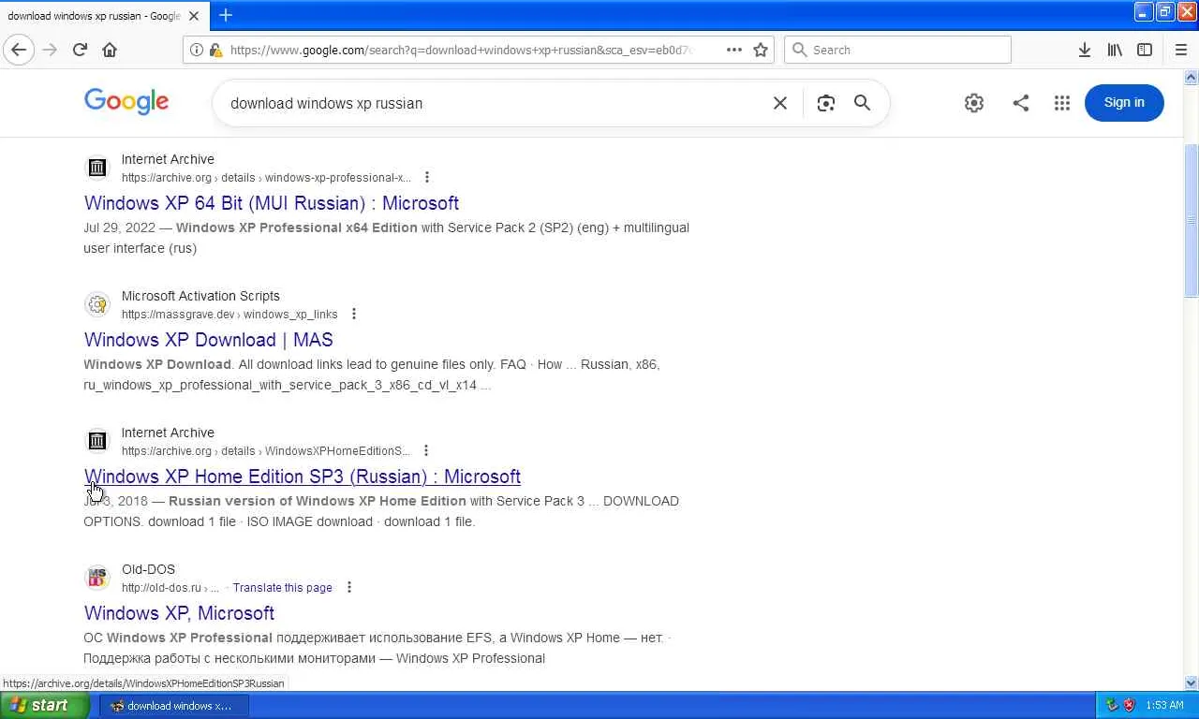Reload the current page
The width and height of the screenshot is (1199, 719).
(x=80, y=50)
